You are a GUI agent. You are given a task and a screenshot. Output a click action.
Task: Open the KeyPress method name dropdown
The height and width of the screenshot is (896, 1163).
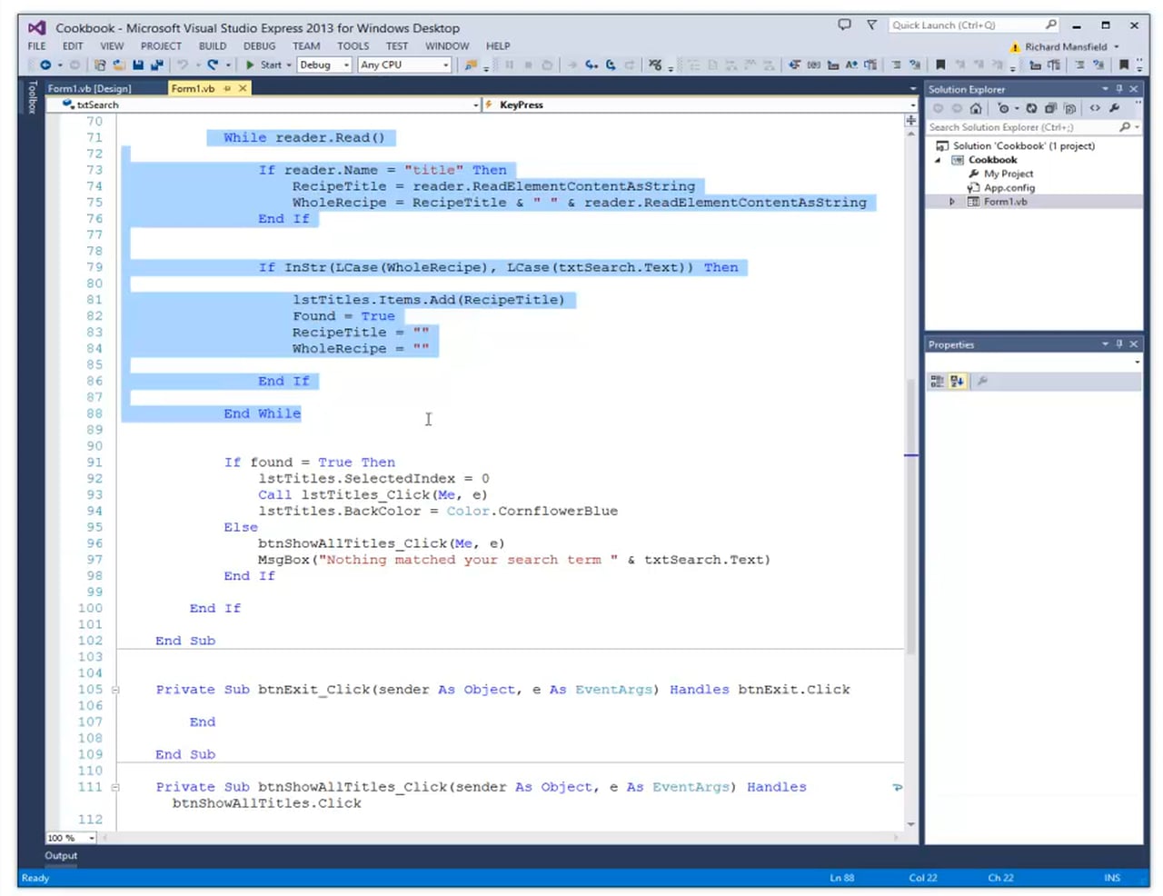(912, 105)
